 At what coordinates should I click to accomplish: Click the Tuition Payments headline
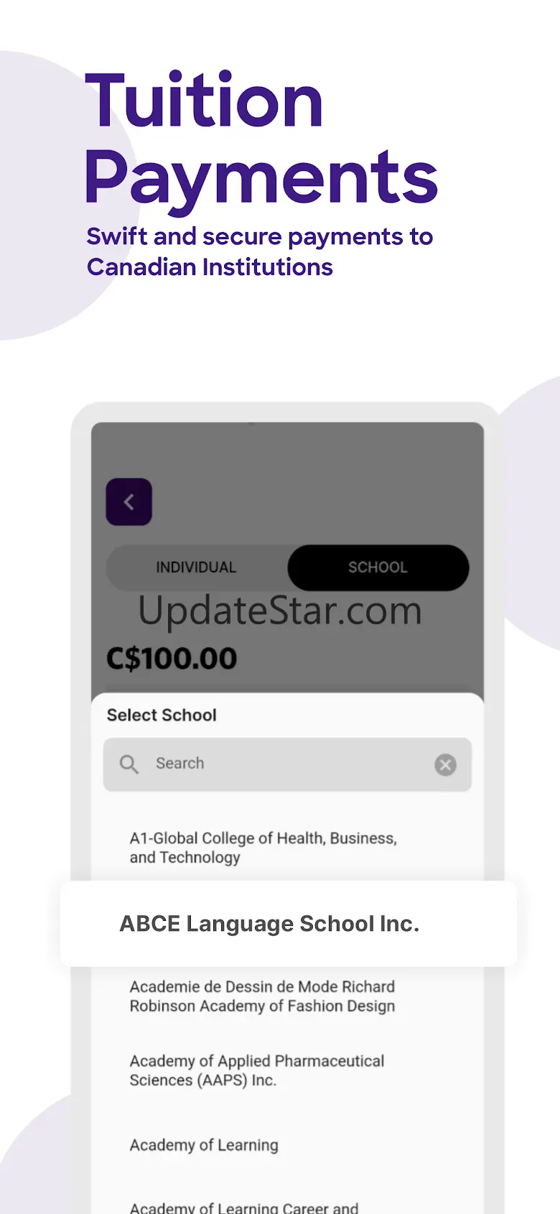click(x=261, y=138)
